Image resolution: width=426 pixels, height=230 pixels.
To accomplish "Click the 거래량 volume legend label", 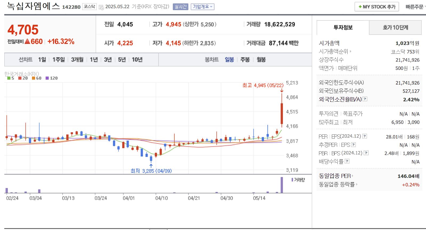I will (x=298, y=180).
